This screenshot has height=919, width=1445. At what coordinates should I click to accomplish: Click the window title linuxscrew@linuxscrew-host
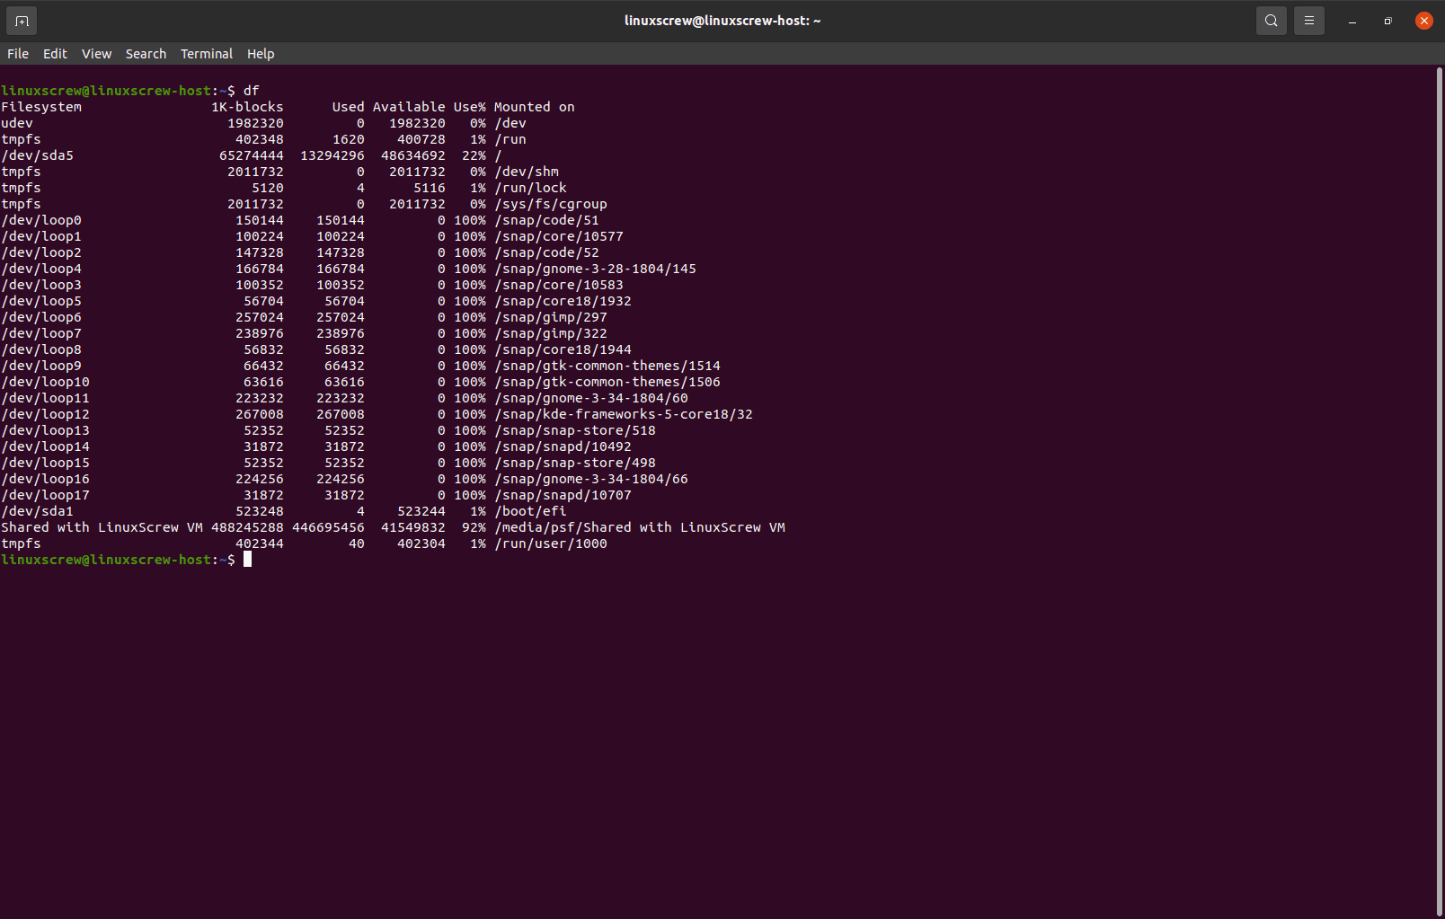[x=722, y=20]
